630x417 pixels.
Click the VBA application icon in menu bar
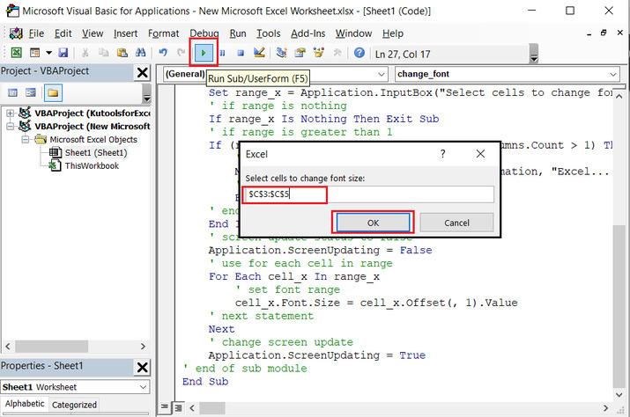tap(16, 33)
